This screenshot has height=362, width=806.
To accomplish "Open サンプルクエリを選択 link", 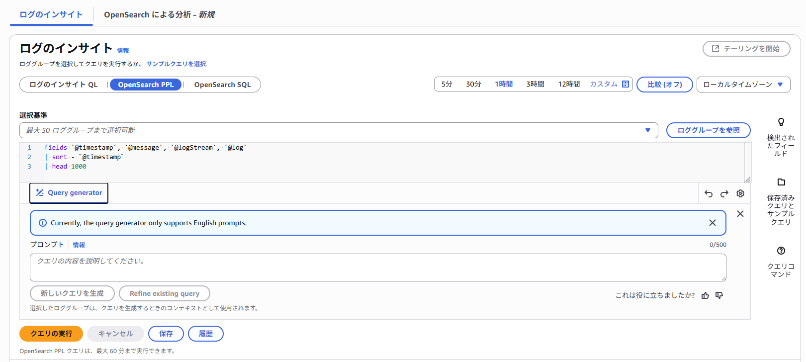I will point(176,64).
